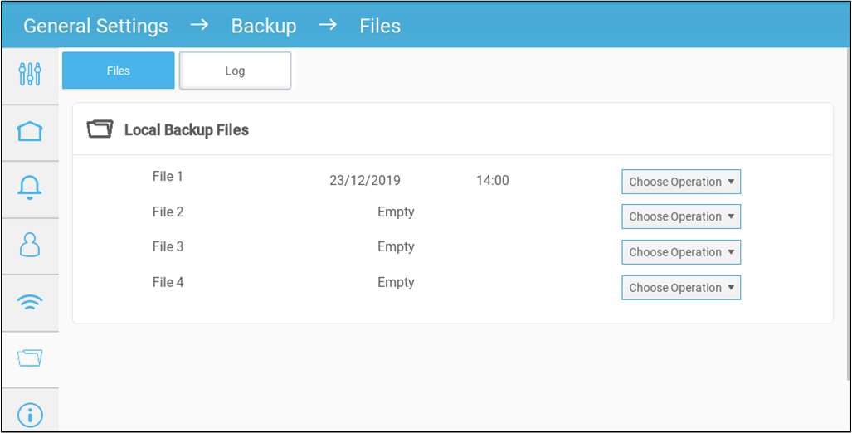Open the info circle icon

coord(30,414)
